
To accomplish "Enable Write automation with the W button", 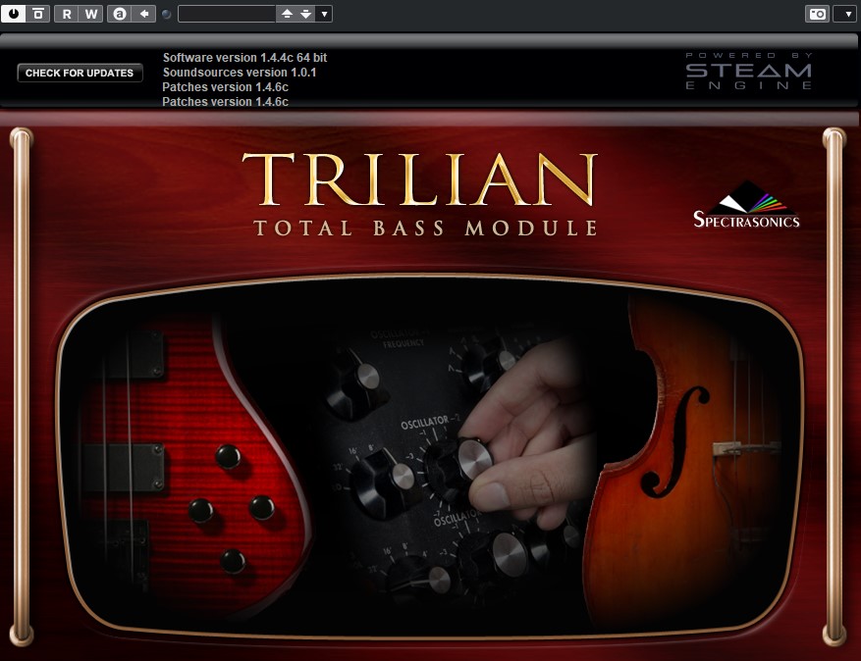I will [91, 14].
